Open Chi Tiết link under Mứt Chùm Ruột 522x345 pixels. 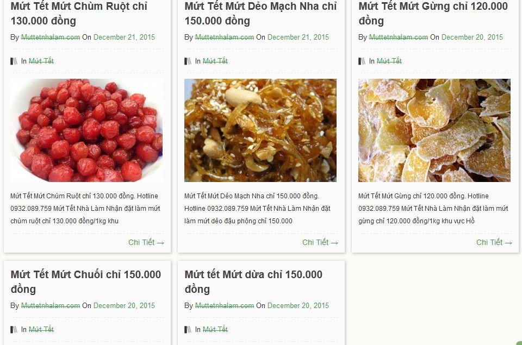point(146,242)
